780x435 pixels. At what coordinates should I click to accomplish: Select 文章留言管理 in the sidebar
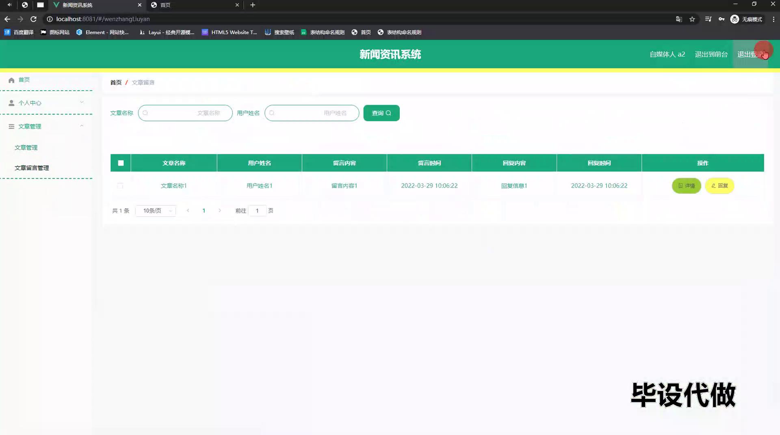[x=32, y=168]
